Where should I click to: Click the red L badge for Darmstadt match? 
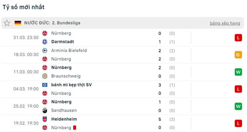pos(238,38)
